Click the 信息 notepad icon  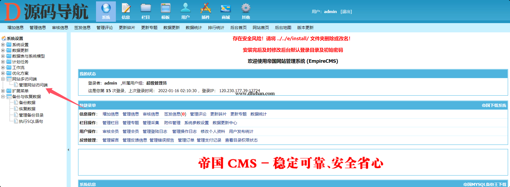pyautogui.click(x=126, y=9)
